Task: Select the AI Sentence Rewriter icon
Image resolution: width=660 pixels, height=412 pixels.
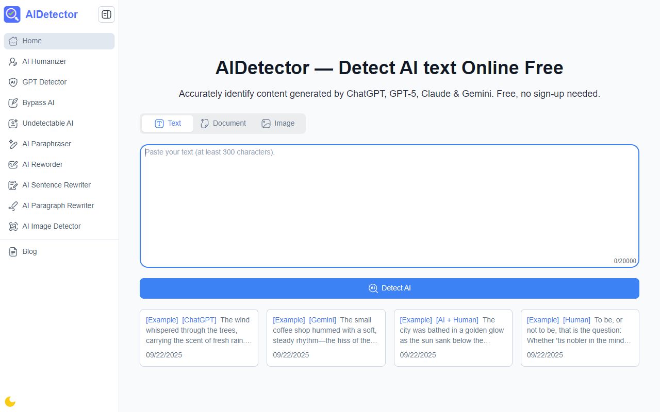Action: [13, 185]
